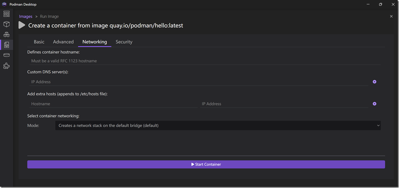The height and width of the screenshot is (188, 399).
Task: Select the Networking tab
Action: point(95,42)
